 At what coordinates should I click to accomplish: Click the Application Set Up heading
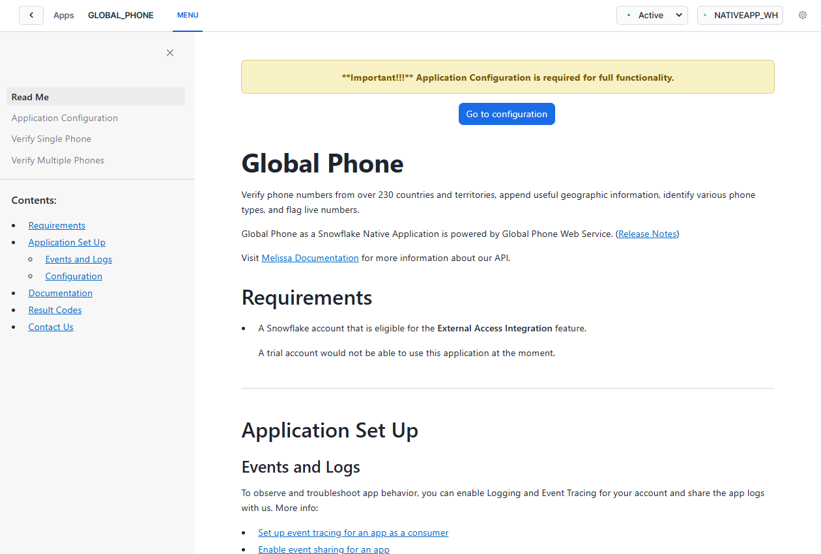point(330,430)
